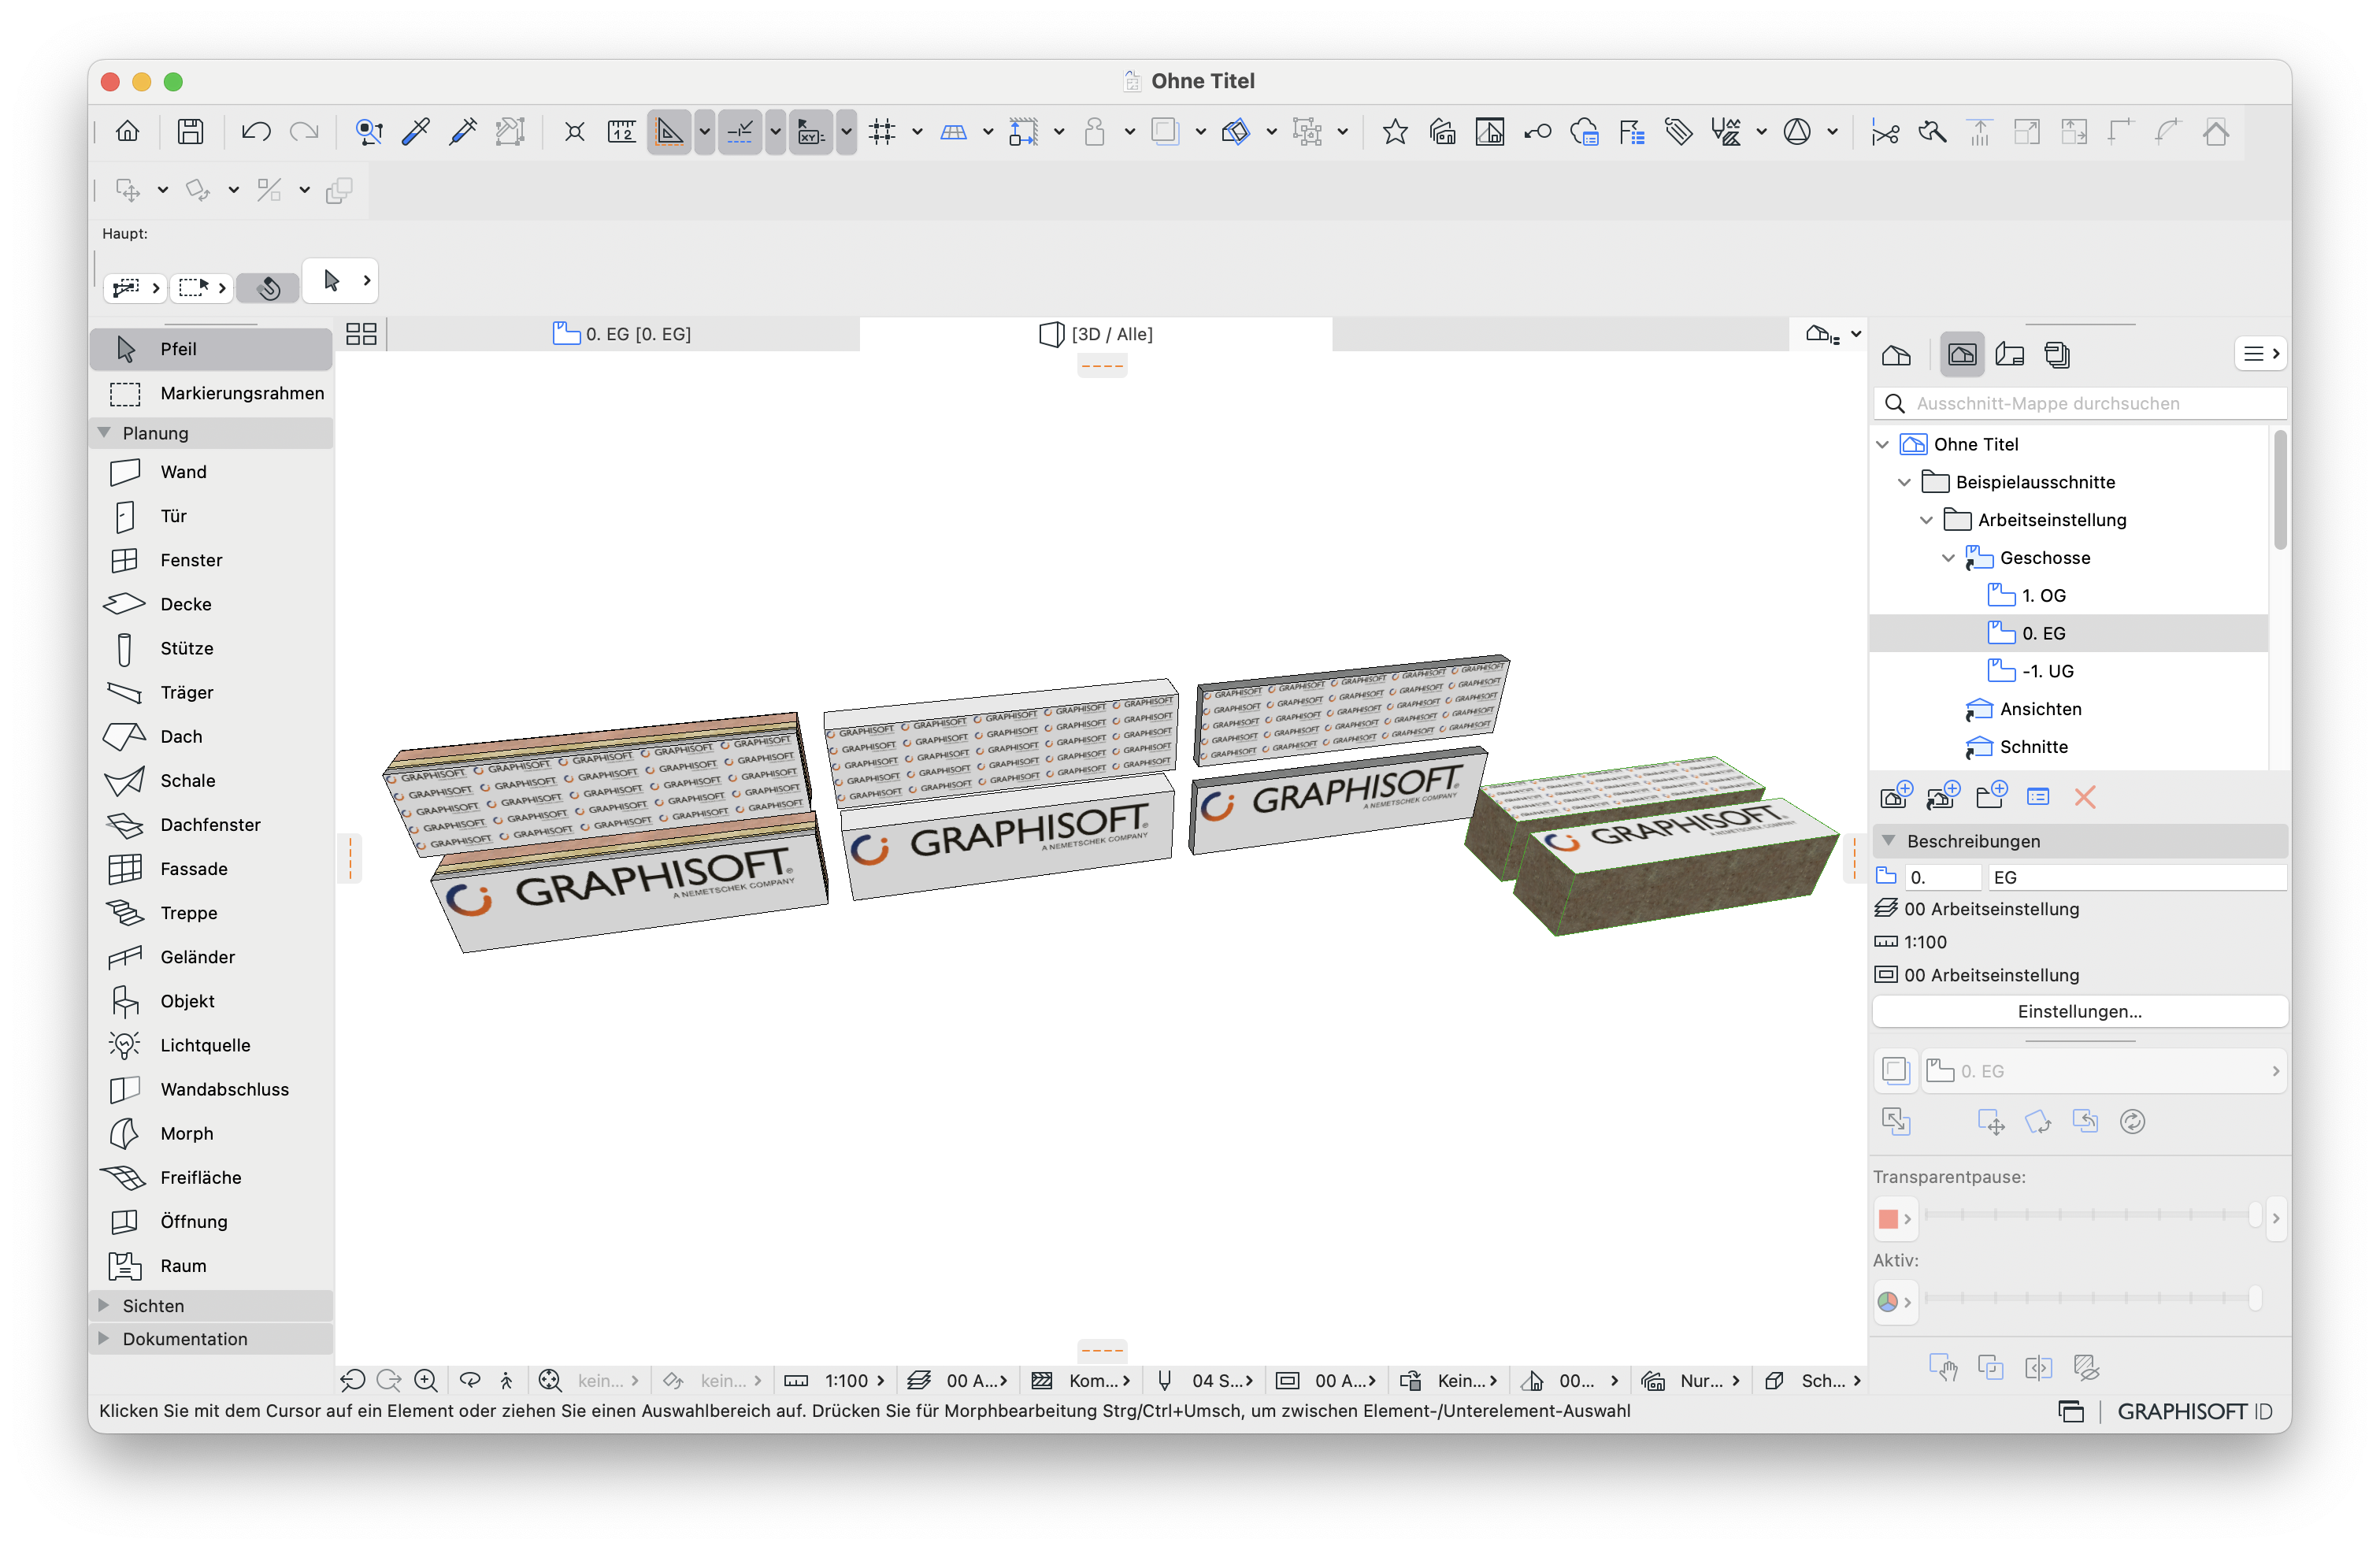Switch navigator to publisher sets icon
The height and width of the screenshot is (1550, 2380).
click(x=2057, y=354)
